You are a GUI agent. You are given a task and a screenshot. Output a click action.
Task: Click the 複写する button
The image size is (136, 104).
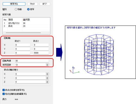click(14, 4)
